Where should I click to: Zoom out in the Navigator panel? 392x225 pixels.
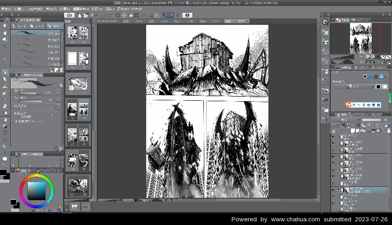coord(368,57)
